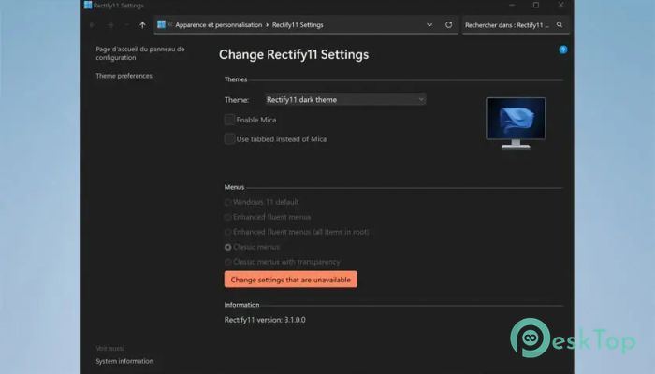Click the Change Rectify11 Settings heading

click(x=294, y=54)
